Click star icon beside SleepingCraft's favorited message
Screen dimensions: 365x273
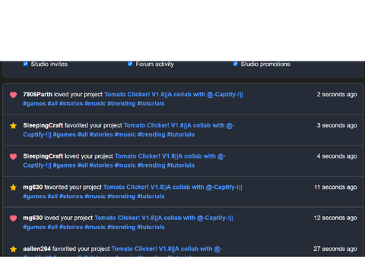pyautogui.click(x=13, y=126)
